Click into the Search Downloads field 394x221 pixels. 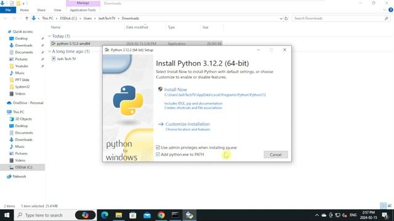[x=337, y=18]
